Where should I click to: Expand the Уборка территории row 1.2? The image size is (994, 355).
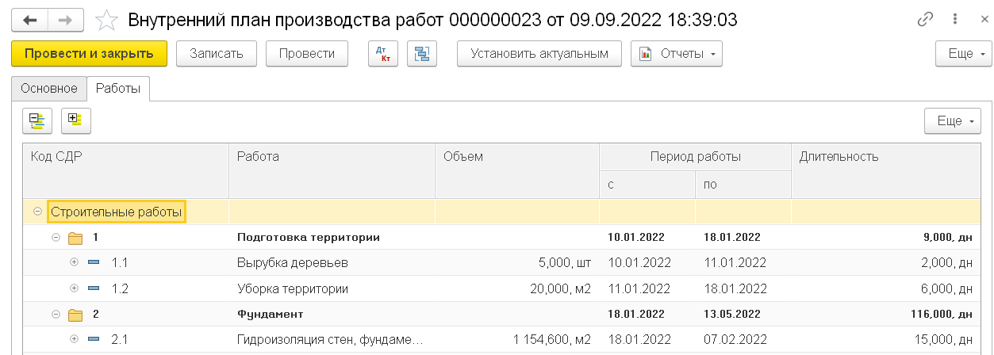pos(75,288)
